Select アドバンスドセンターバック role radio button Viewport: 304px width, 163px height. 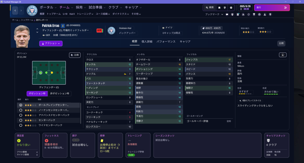tap(21, 115)
